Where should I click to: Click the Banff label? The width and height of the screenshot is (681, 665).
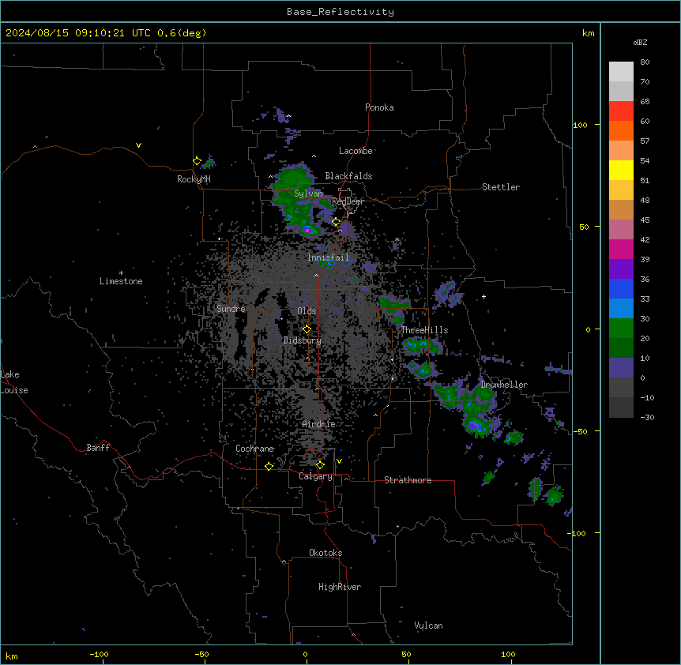pyautogui.click(x=98, y=448)
